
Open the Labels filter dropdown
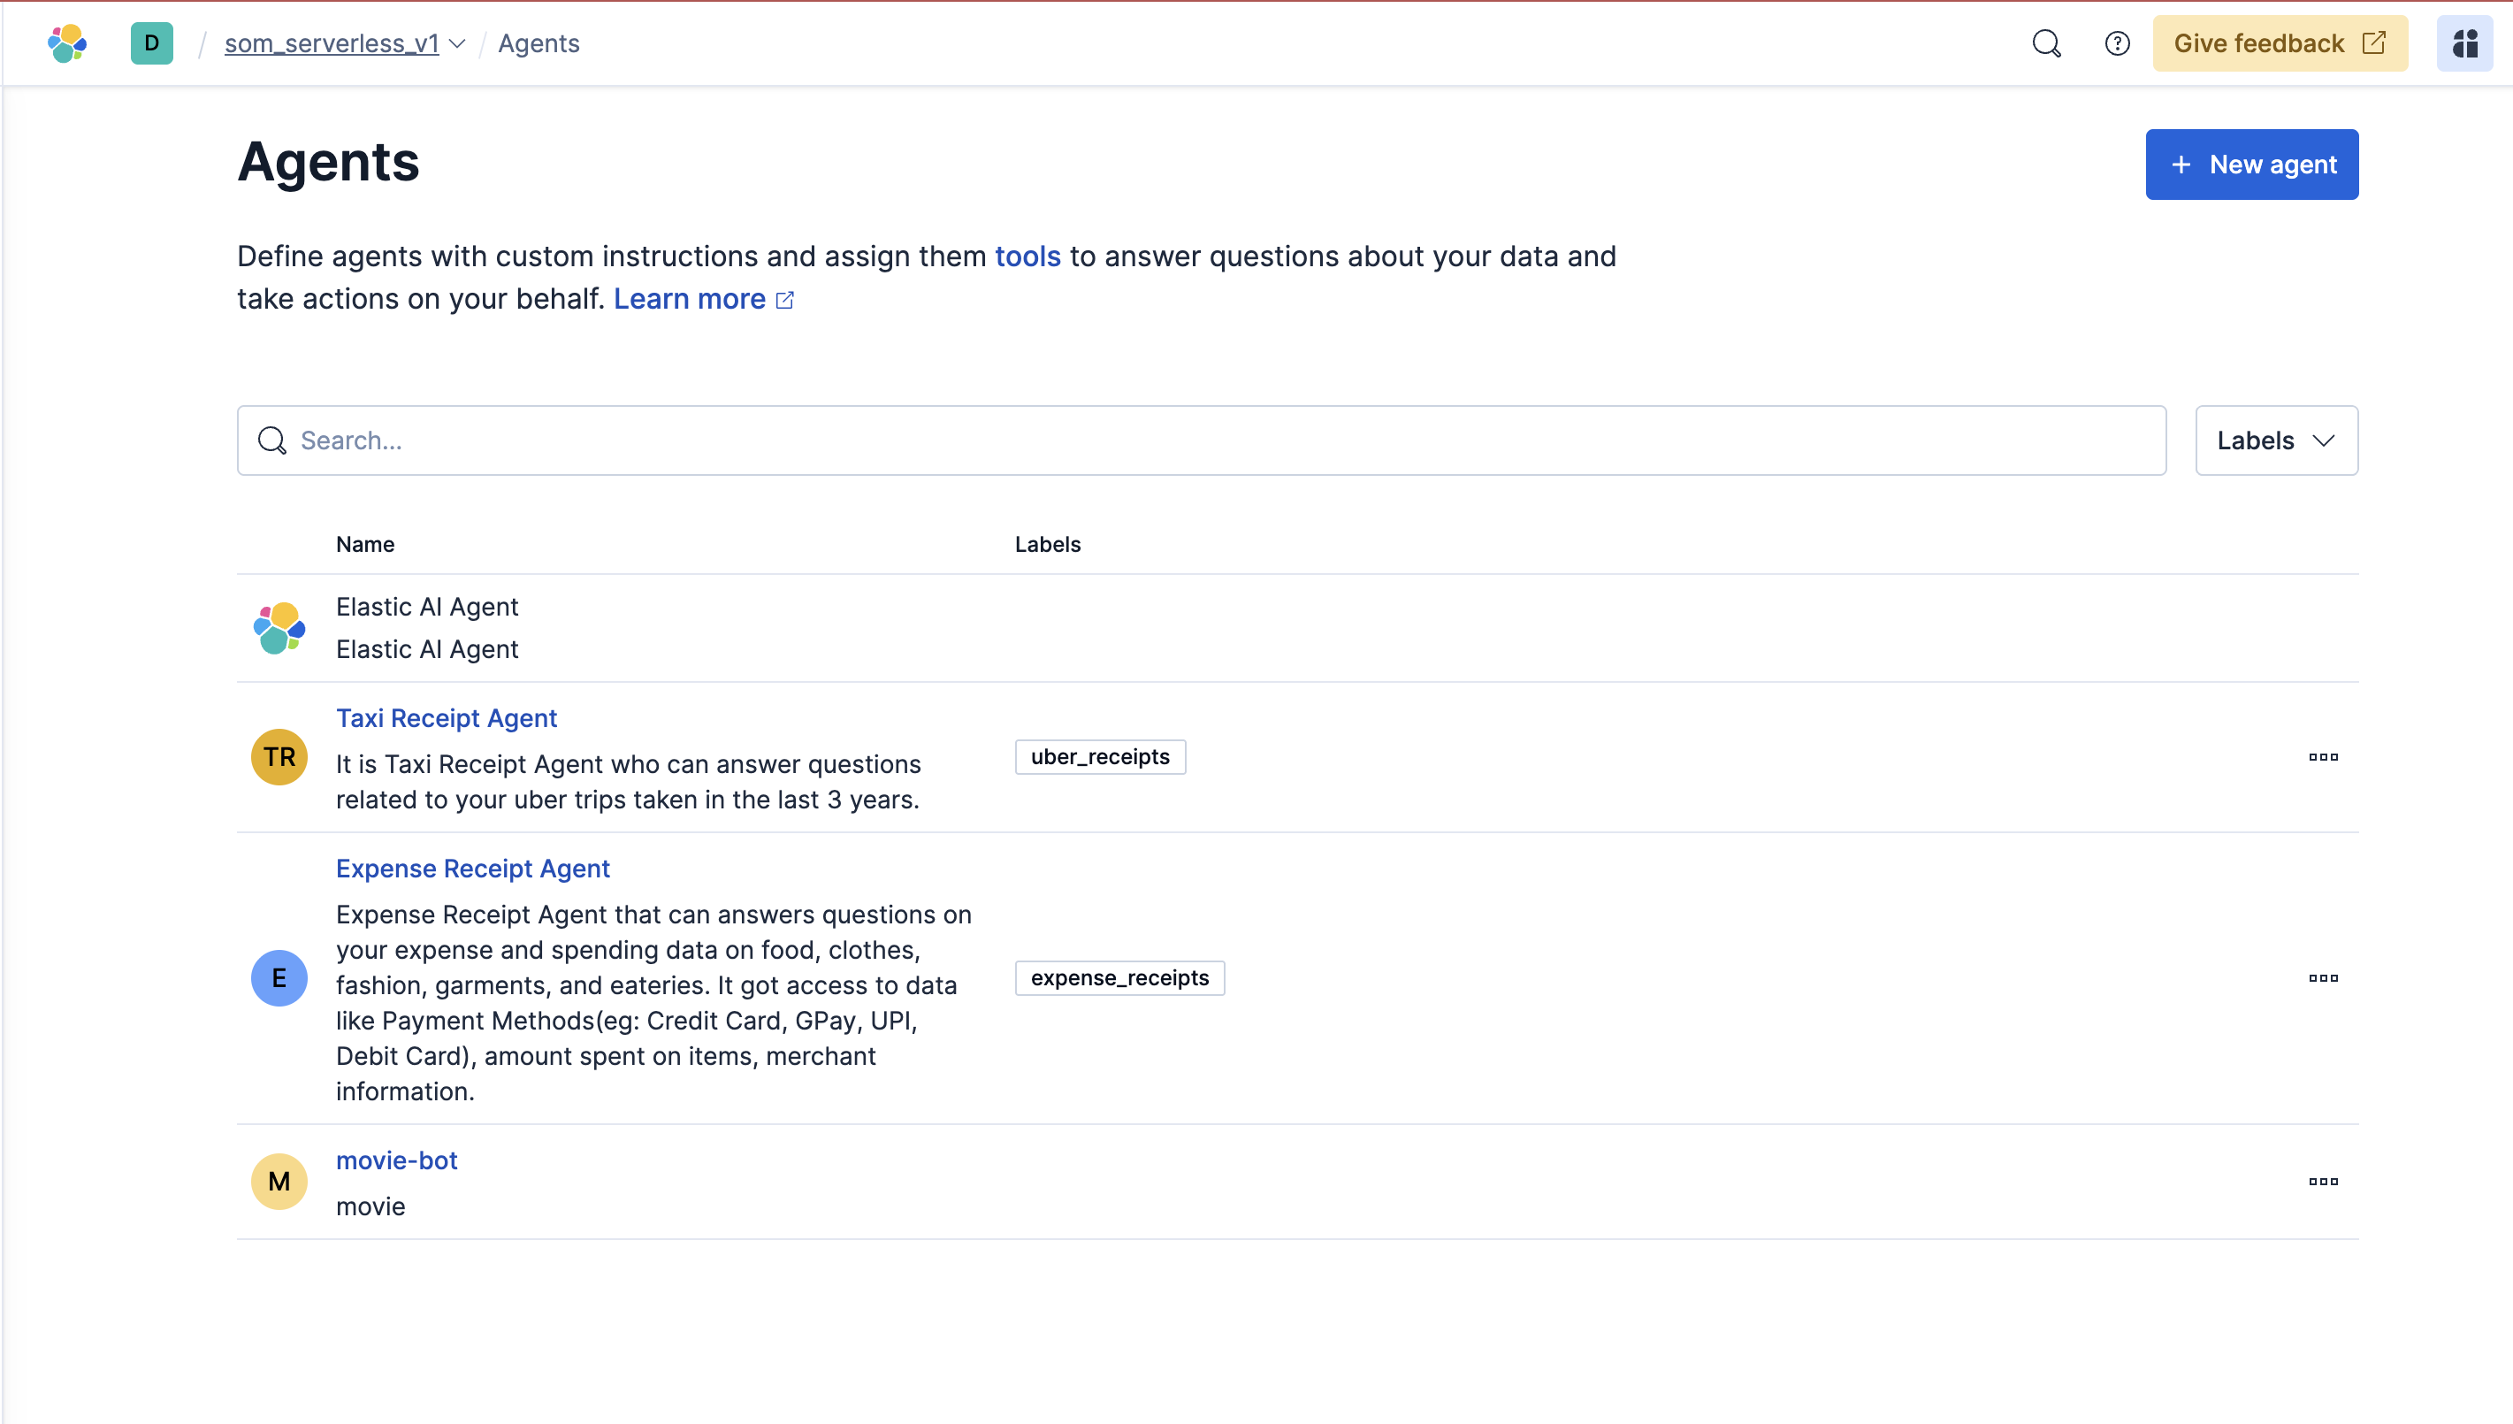[2275, 440]
